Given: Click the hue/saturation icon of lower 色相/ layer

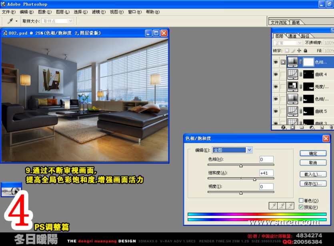Looking at the screenshot, I should point(293,99).
